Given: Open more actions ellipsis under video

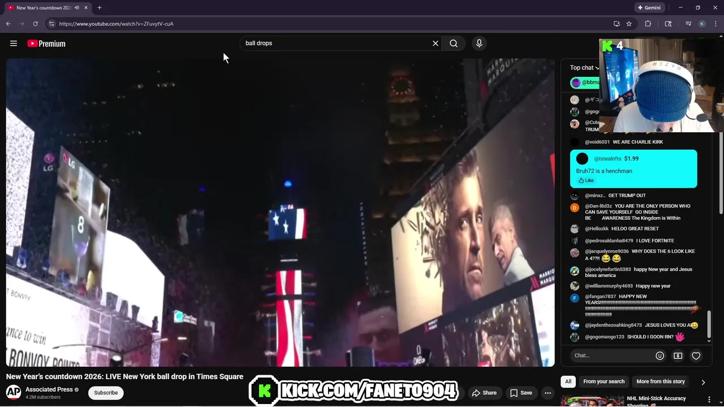Looking at the screenshot, I should (548, 393).
